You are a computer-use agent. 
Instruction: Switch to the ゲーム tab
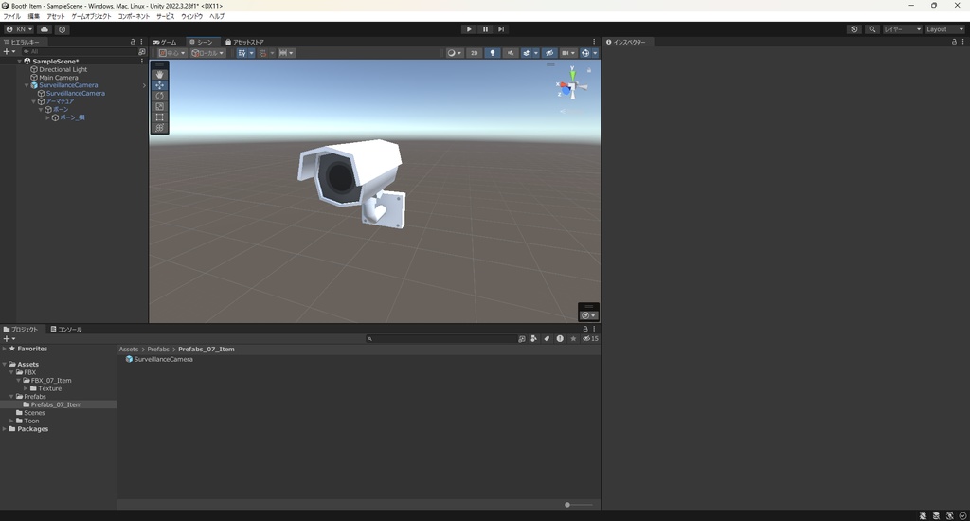click(x=165, y=42)
